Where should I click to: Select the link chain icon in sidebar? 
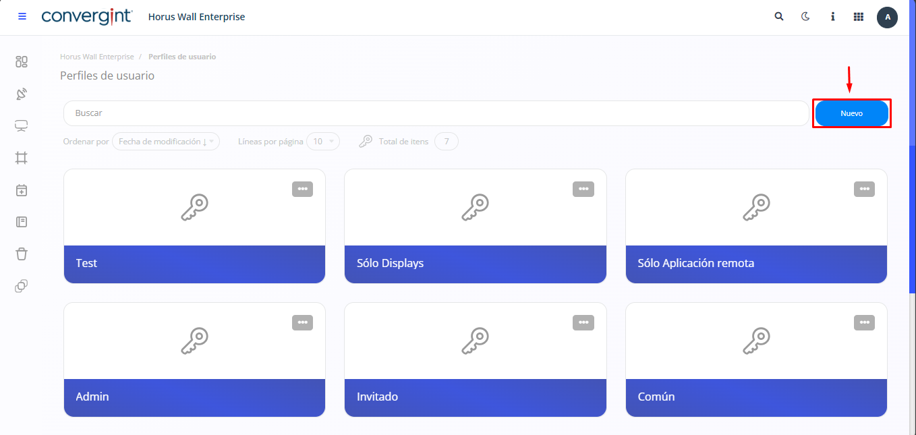pyautogui.click(x=21, y=285)
